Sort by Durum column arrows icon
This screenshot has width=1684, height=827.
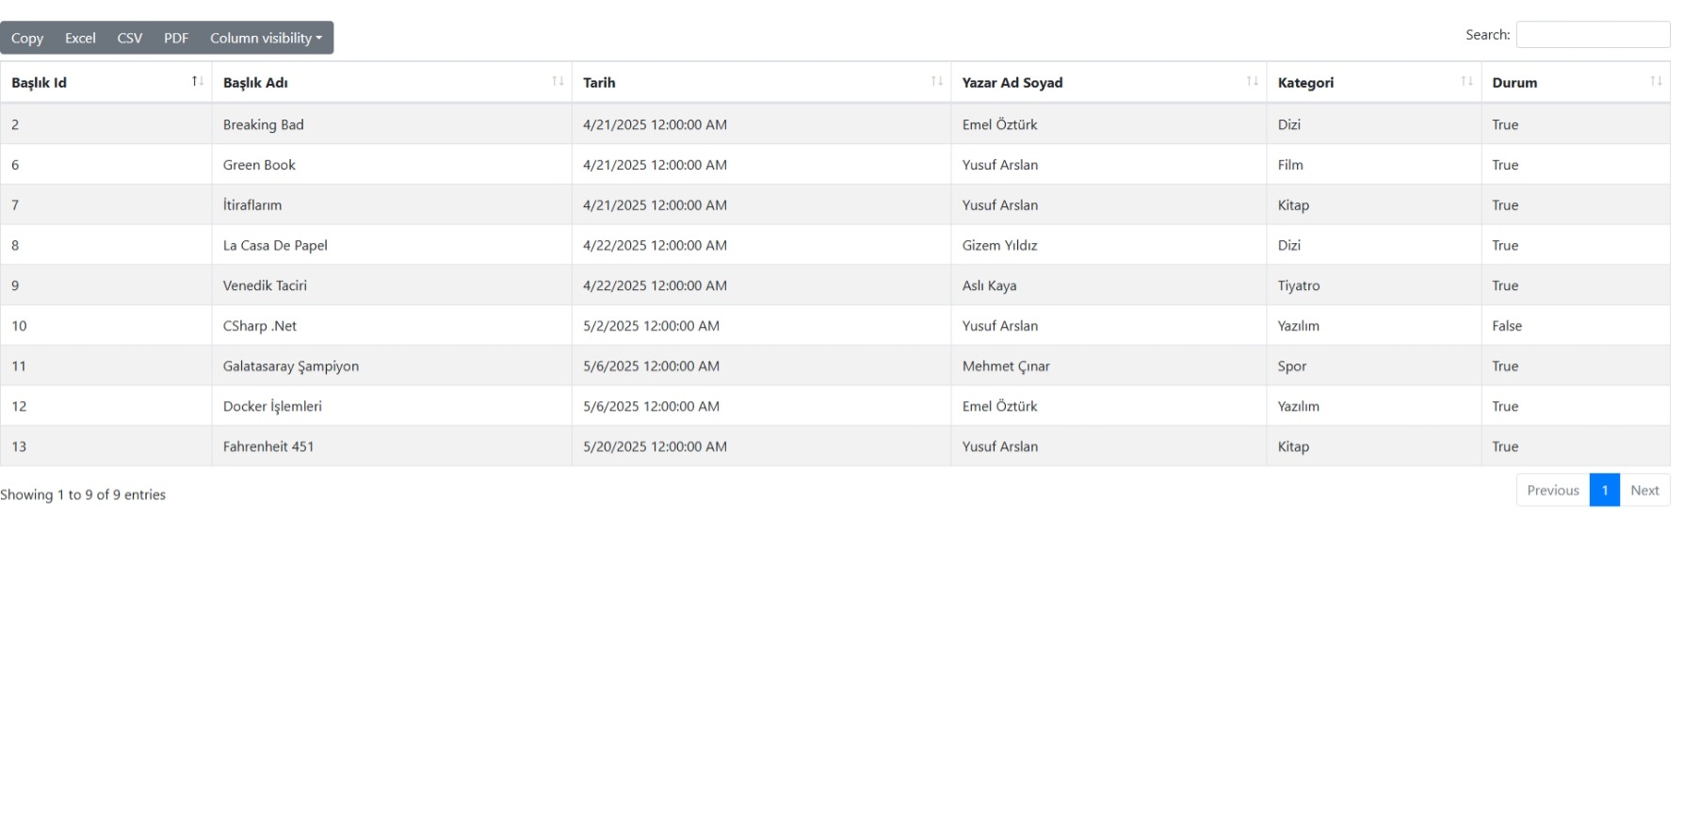coord(1655,82)
